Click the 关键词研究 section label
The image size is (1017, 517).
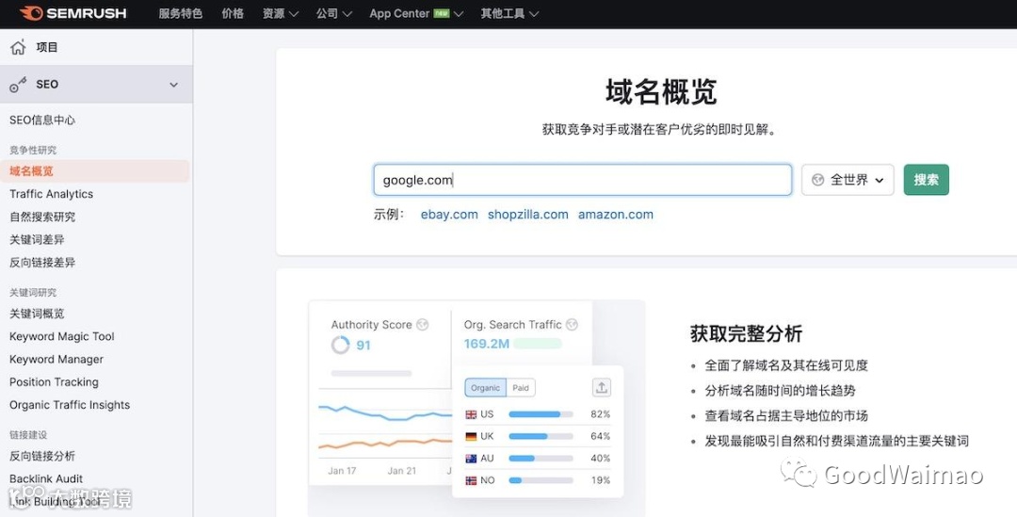[33, 293]
